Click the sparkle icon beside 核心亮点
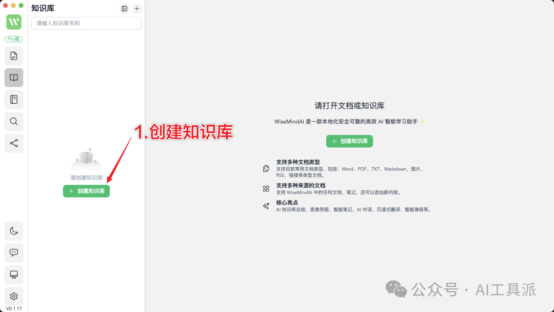Viewport: 554px width, 312px height. click(266, 206)
